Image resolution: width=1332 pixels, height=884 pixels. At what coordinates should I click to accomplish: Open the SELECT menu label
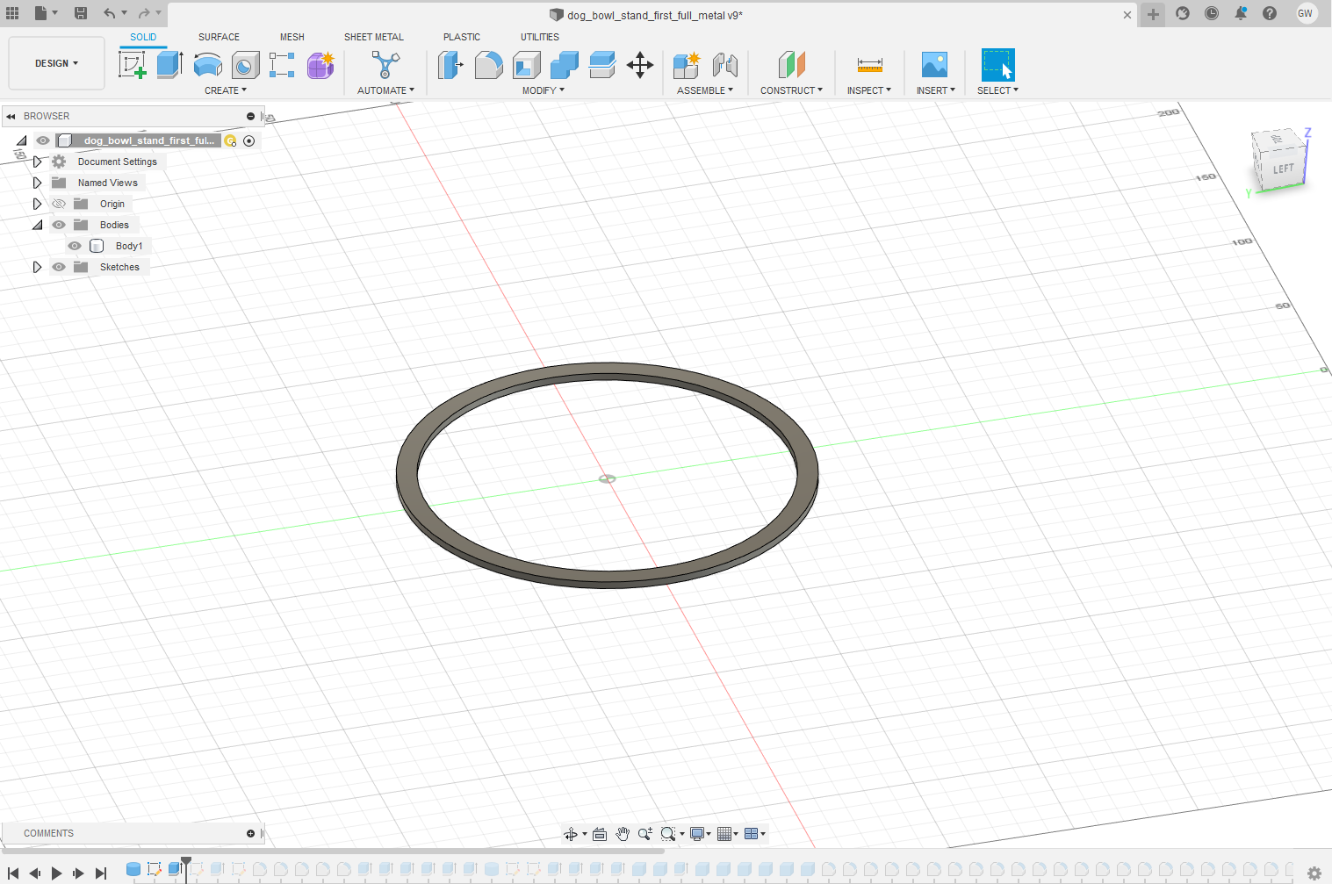(x=997, y=90)
